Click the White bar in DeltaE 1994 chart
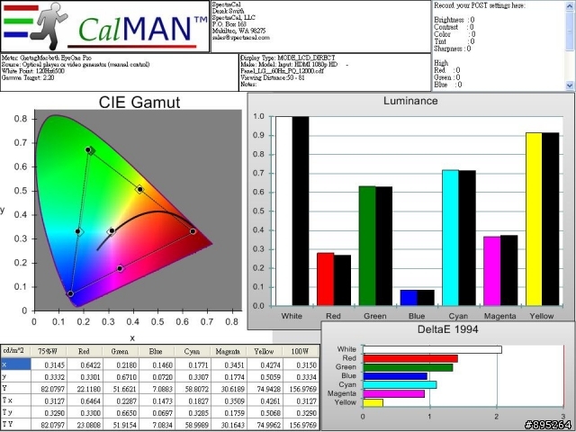576x432 pixels. click(432, 349)
